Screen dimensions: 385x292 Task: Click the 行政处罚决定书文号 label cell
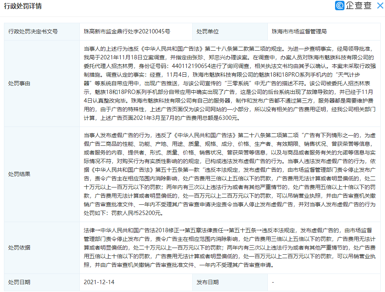point(42,31)
